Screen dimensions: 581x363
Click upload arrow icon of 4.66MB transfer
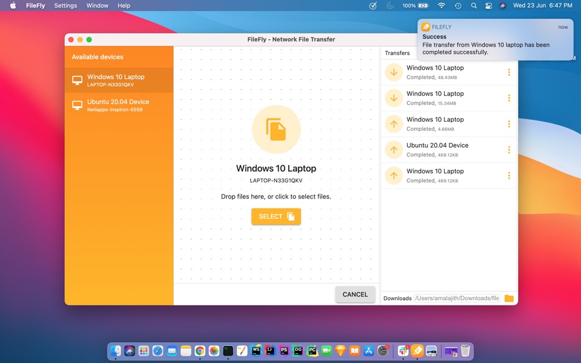394,123
